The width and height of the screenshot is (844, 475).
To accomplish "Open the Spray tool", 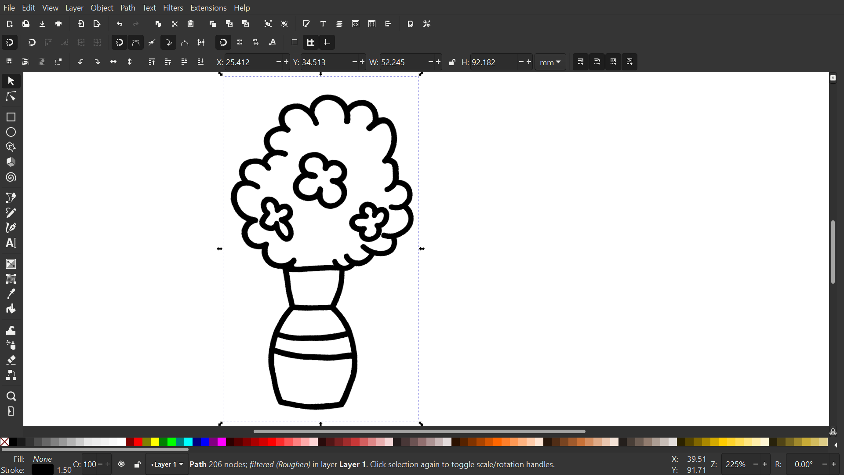I will 11,345.
